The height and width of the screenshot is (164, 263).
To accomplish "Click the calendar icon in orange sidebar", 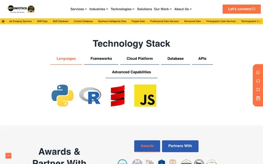I will click(258, 98).
